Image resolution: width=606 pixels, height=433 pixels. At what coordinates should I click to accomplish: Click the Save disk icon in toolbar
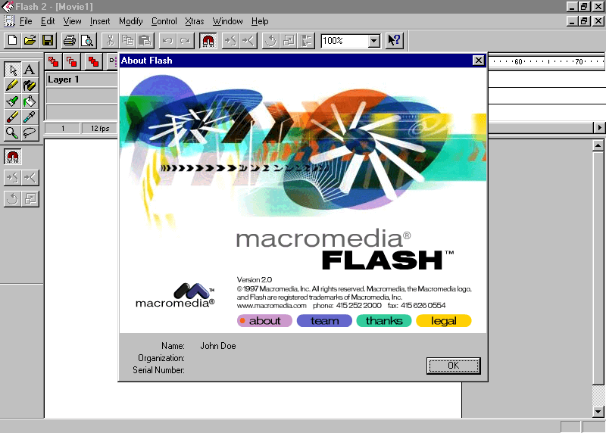[48, 40]
